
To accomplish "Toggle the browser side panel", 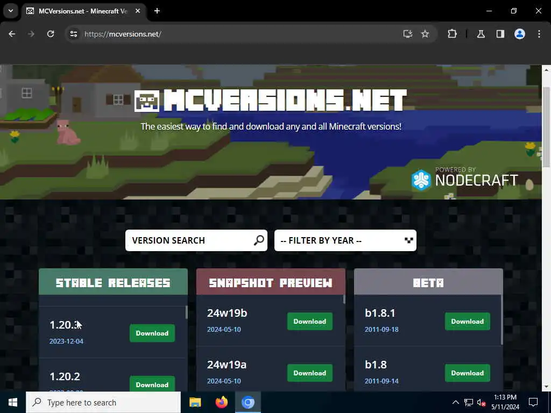I will click(500, 34).
